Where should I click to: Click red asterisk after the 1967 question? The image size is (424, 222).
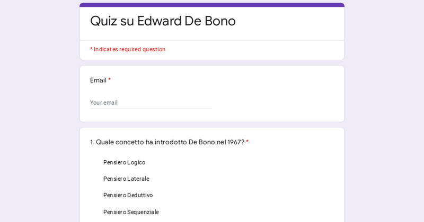point(248,142)
